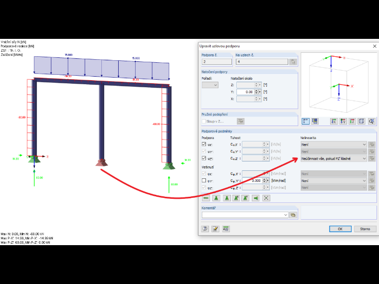The height and width of the screenshot is (284, 379).
Task: Open the nonlinearity dropdown for φX'
Action: (x=334, y=173)
